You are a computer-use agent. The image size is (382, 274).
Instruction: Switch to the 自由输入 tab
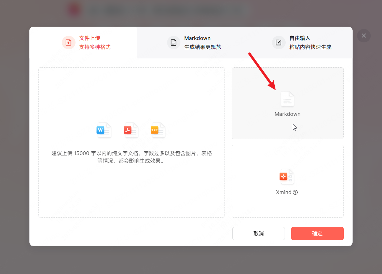(299, 42)
